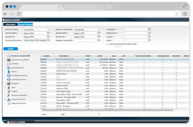Focus the compagnie input field
This screenshot has height=127, width=193.
[x=136, y=29]
